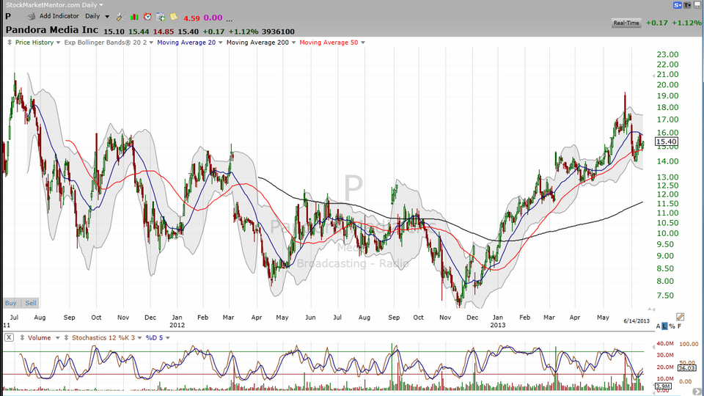The image size is (704, 396).
Task: Expand Exp Bollinger Bands 20 2 dropdown
Action: click(x=151, y=43)
